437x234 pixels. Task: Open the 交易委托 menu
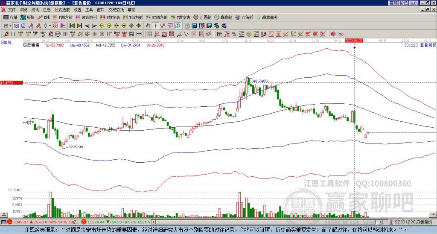[116, 10]
